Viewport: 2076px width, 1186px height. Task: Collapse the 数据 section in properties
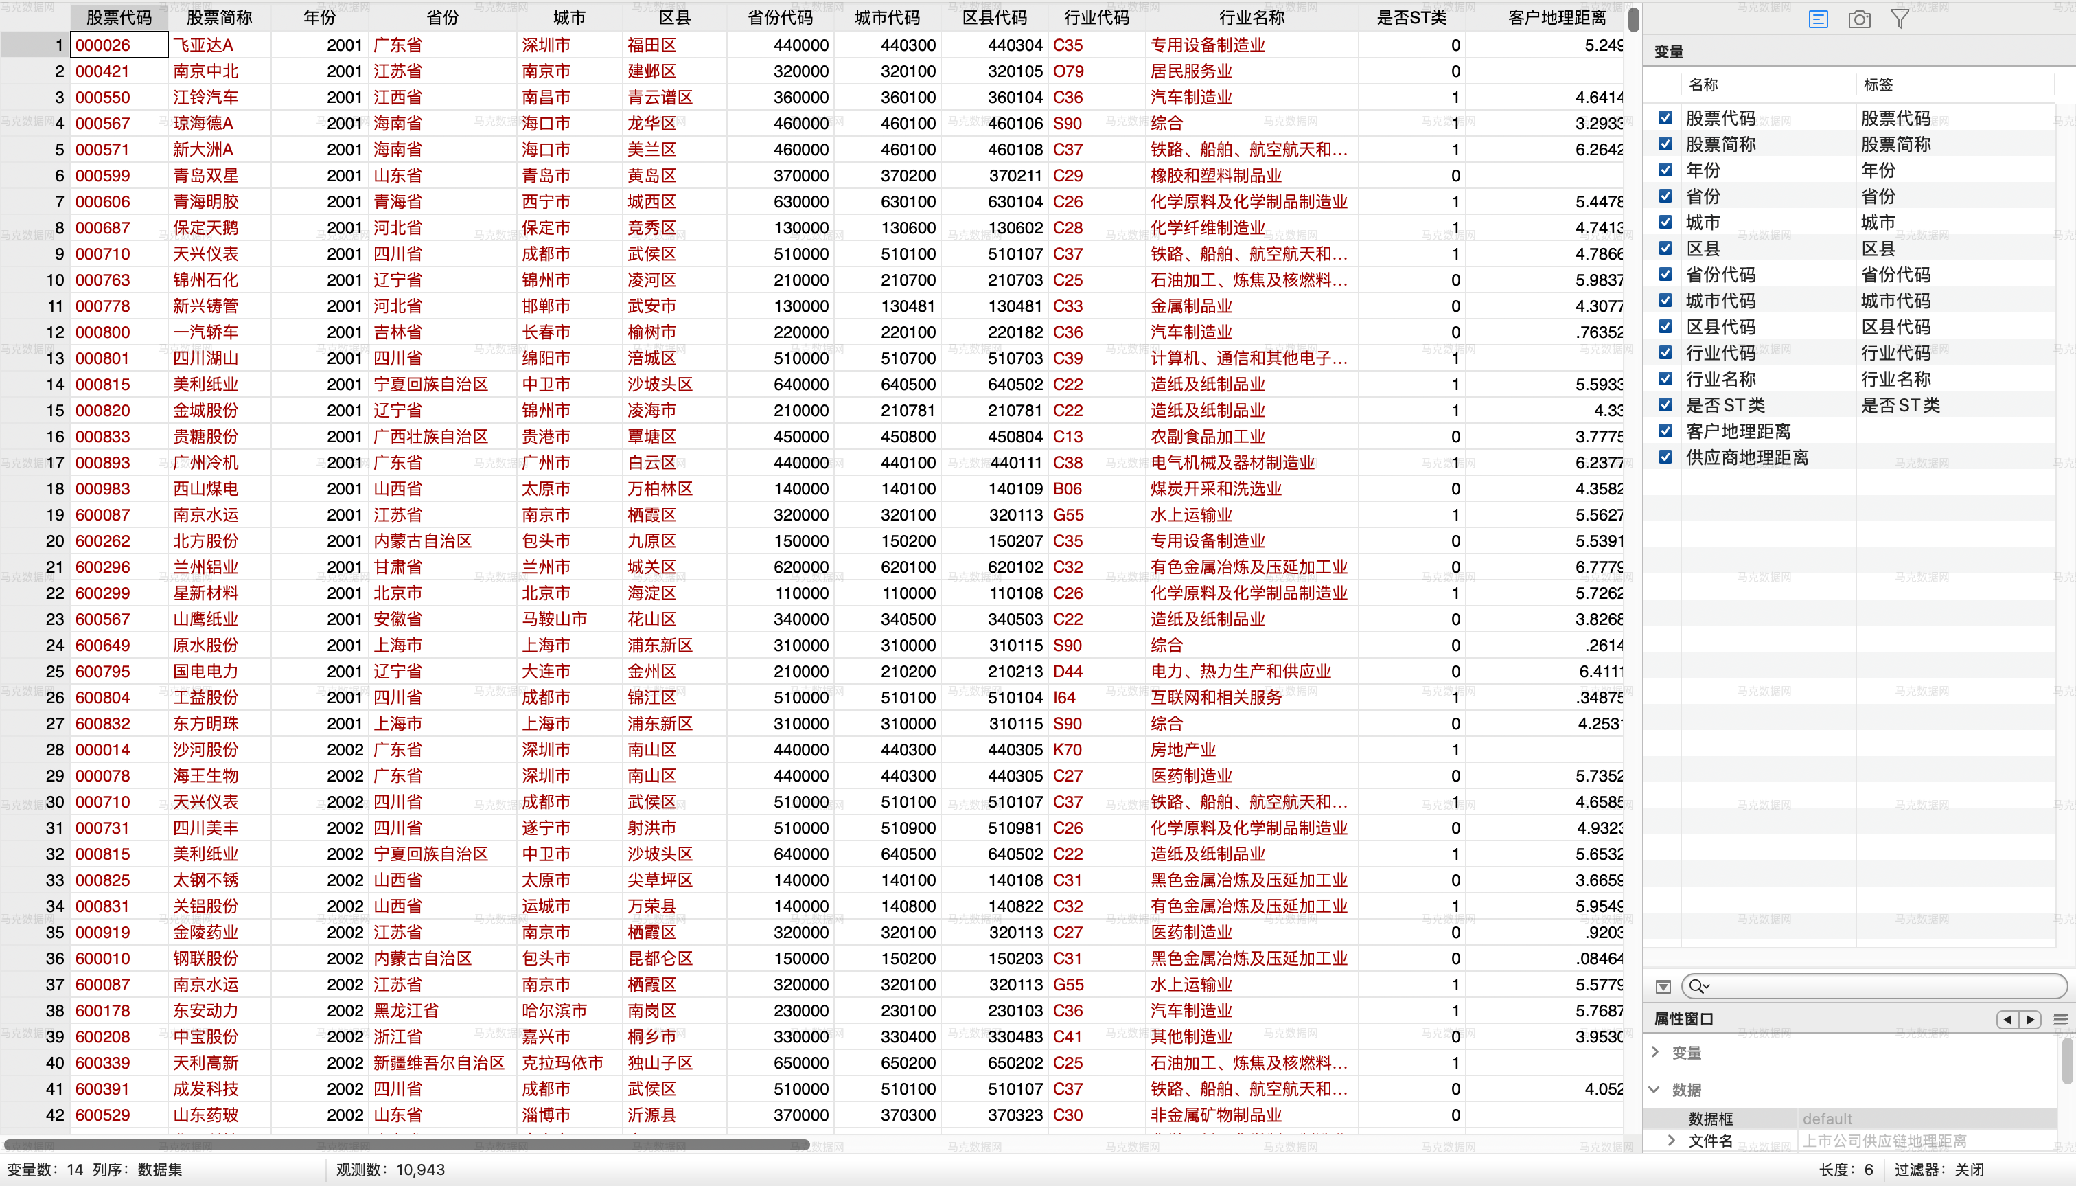1655,1089
